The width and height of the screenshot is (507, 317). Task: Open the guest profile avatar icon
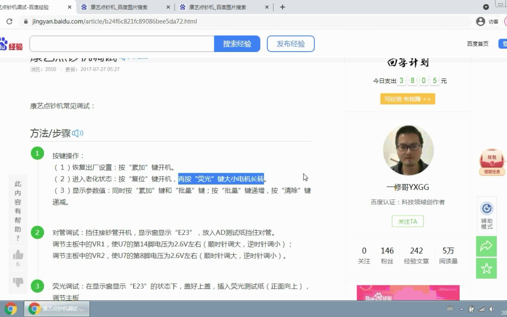481,21
